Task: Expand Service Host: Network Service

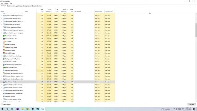Action: [1, 18]
